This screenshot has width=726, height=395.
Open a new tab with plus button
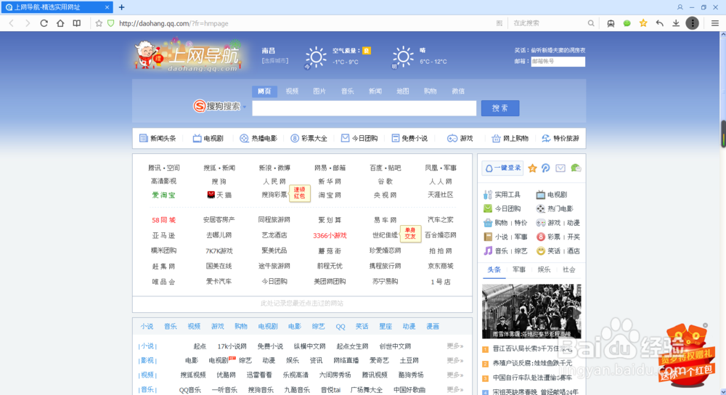(122, 7)
